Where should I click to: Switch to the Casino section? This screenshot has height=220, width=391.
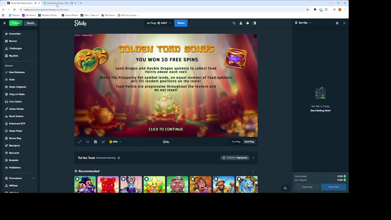click(16, 23)
